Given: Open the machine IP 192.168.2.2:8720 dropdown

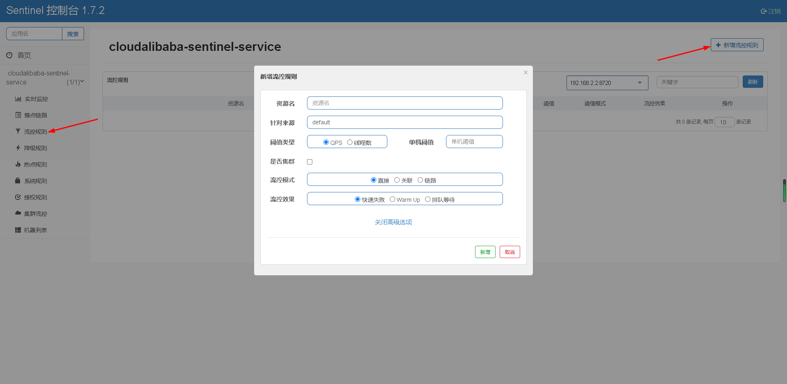Looking at the screenshot, I should 607,83.
